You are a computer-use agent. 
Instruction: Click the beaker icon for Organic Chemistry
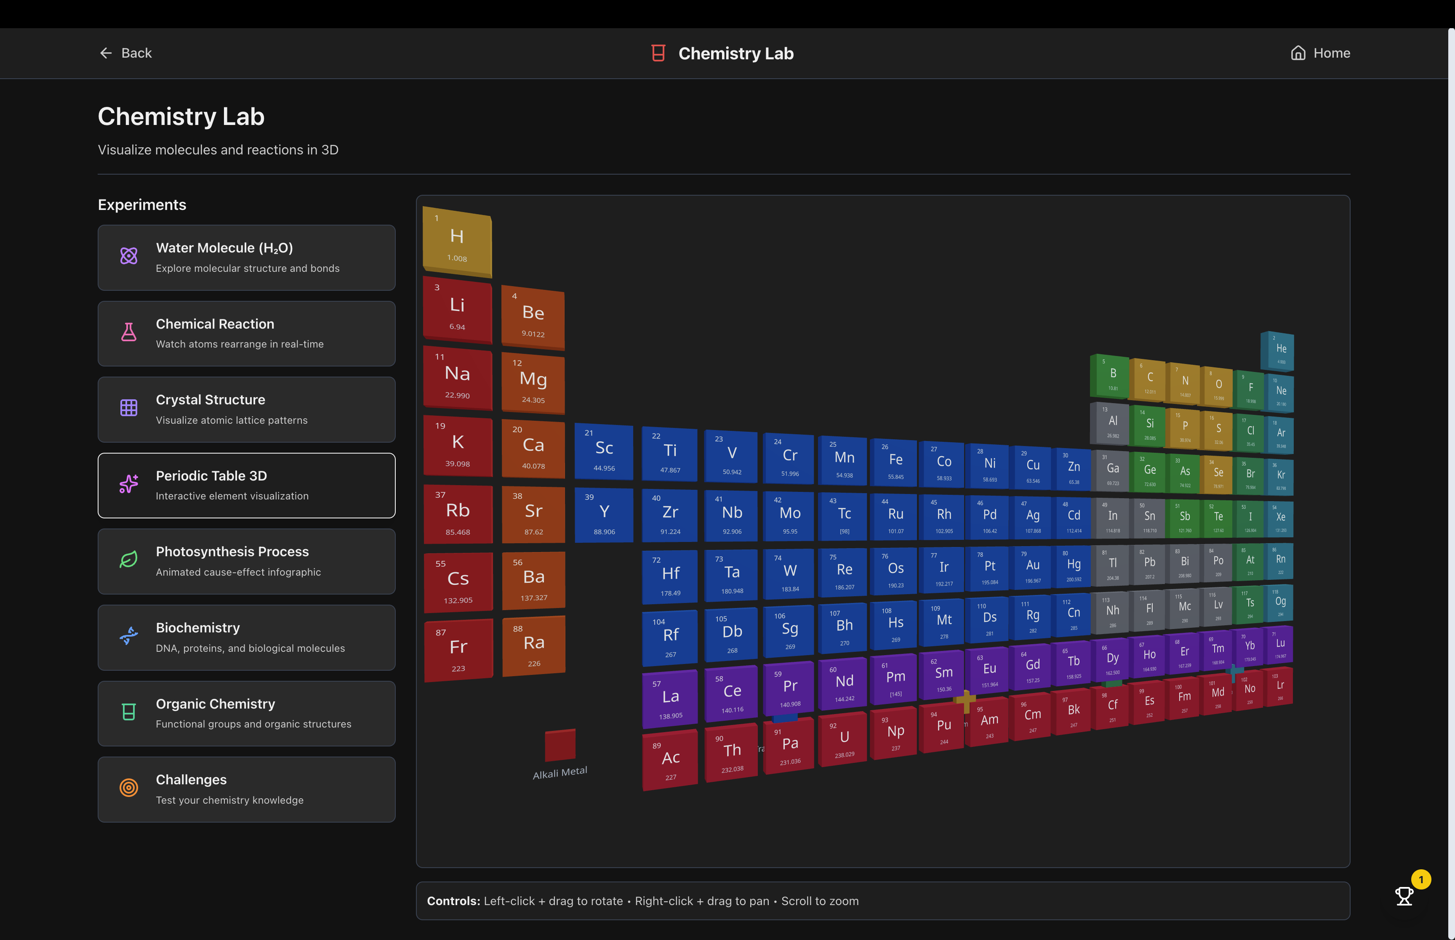(129, 712)
